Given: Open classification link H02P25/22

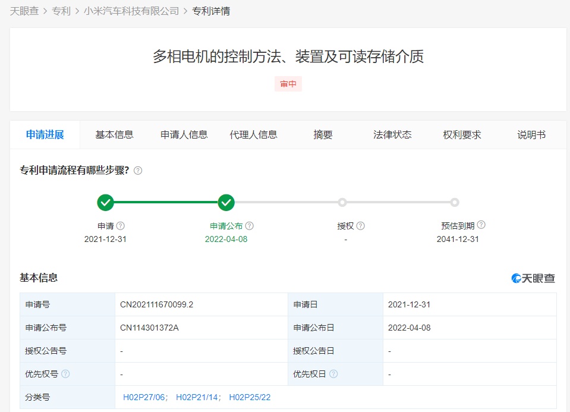Looking at the screenshot, I should (250, 397).
